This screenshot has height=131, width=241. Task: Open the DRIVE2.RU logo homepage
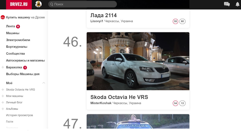[x=19, y=5]
